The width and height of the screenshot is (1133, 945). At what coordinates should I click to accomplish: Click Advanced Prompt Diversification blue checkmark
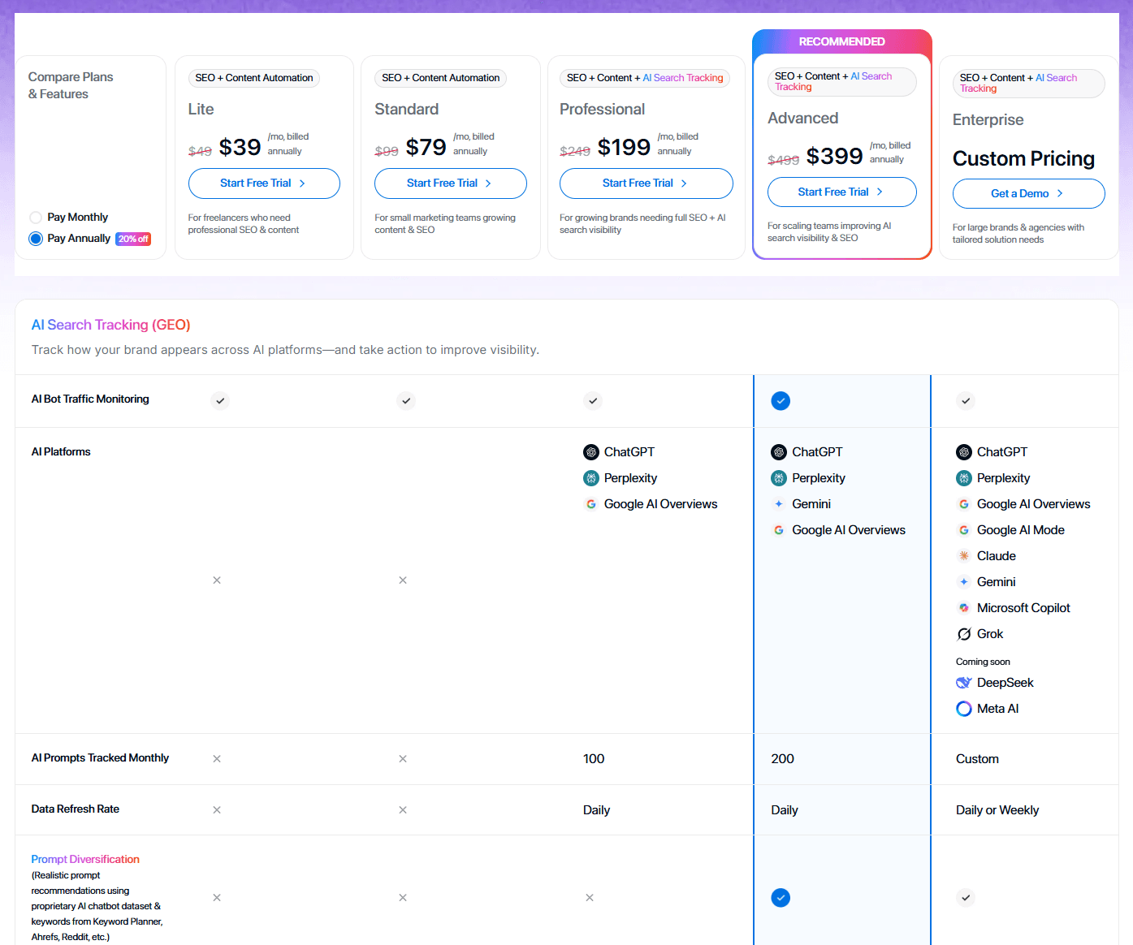[781, 898]
